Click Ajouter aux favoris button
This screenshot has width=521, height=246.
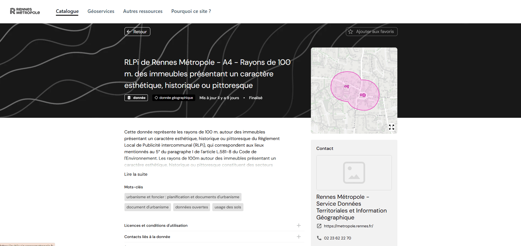tap(371, 32)
